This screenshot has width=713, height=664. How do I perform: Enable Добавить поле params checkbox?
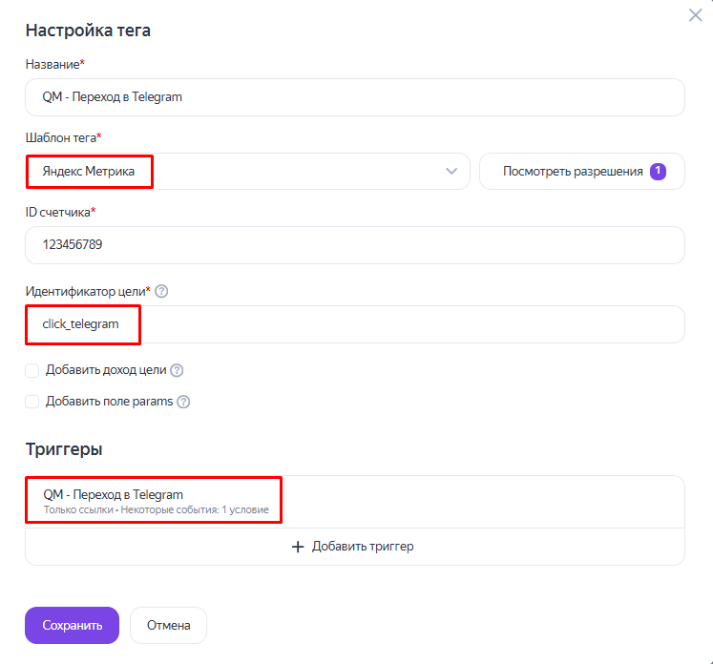click(x=31, y=402)
